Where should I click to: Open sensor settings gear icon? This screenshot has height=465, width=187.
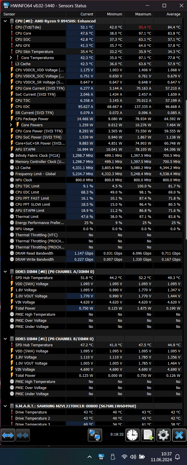pyautogui.click(x=163, y=435)
